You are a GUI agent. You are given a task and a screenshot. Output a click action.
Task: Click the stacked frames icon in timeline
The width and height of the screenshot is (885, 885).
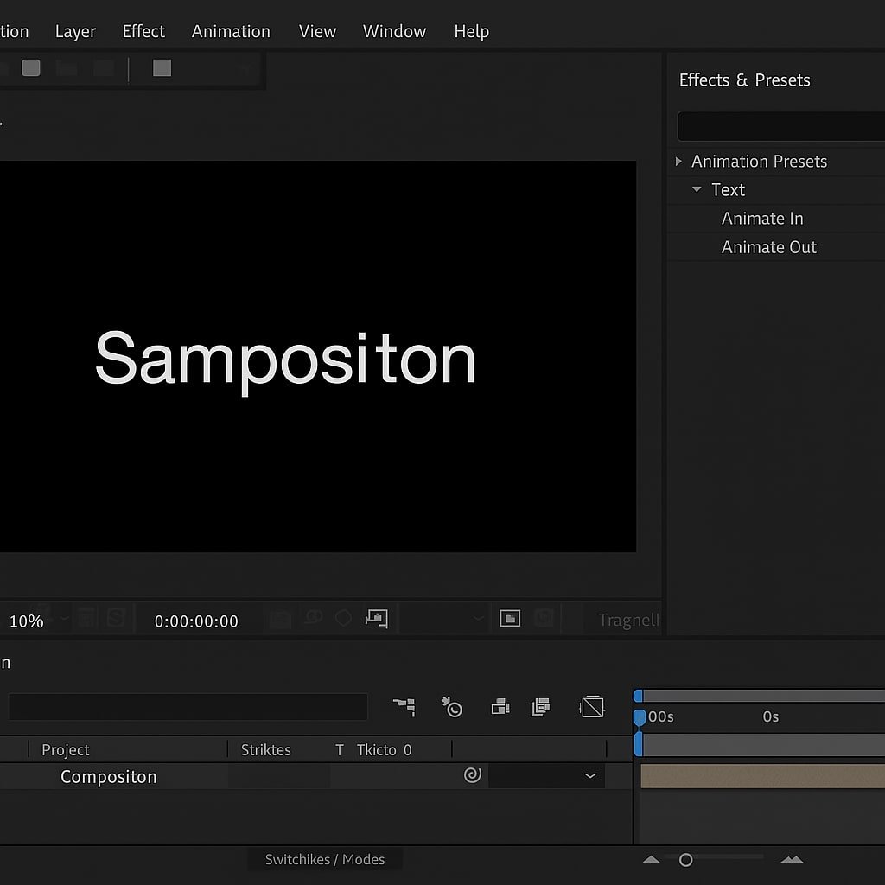coord(541,707)
